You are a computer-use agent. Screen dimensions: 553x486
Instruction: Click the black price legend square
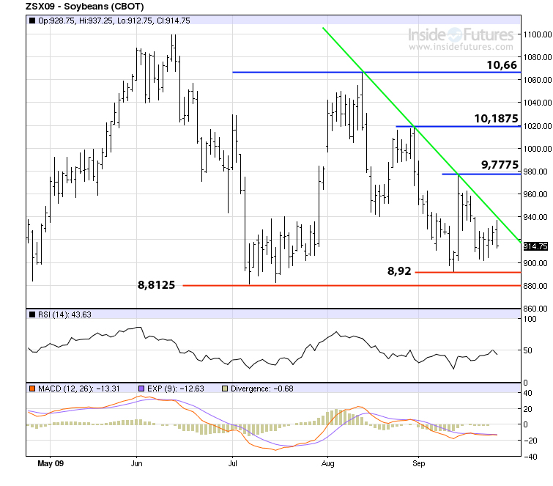(31, 21)
